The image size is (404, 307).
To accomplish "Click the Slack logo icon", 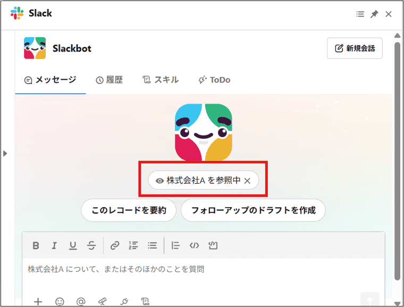I will click(17, 13).
